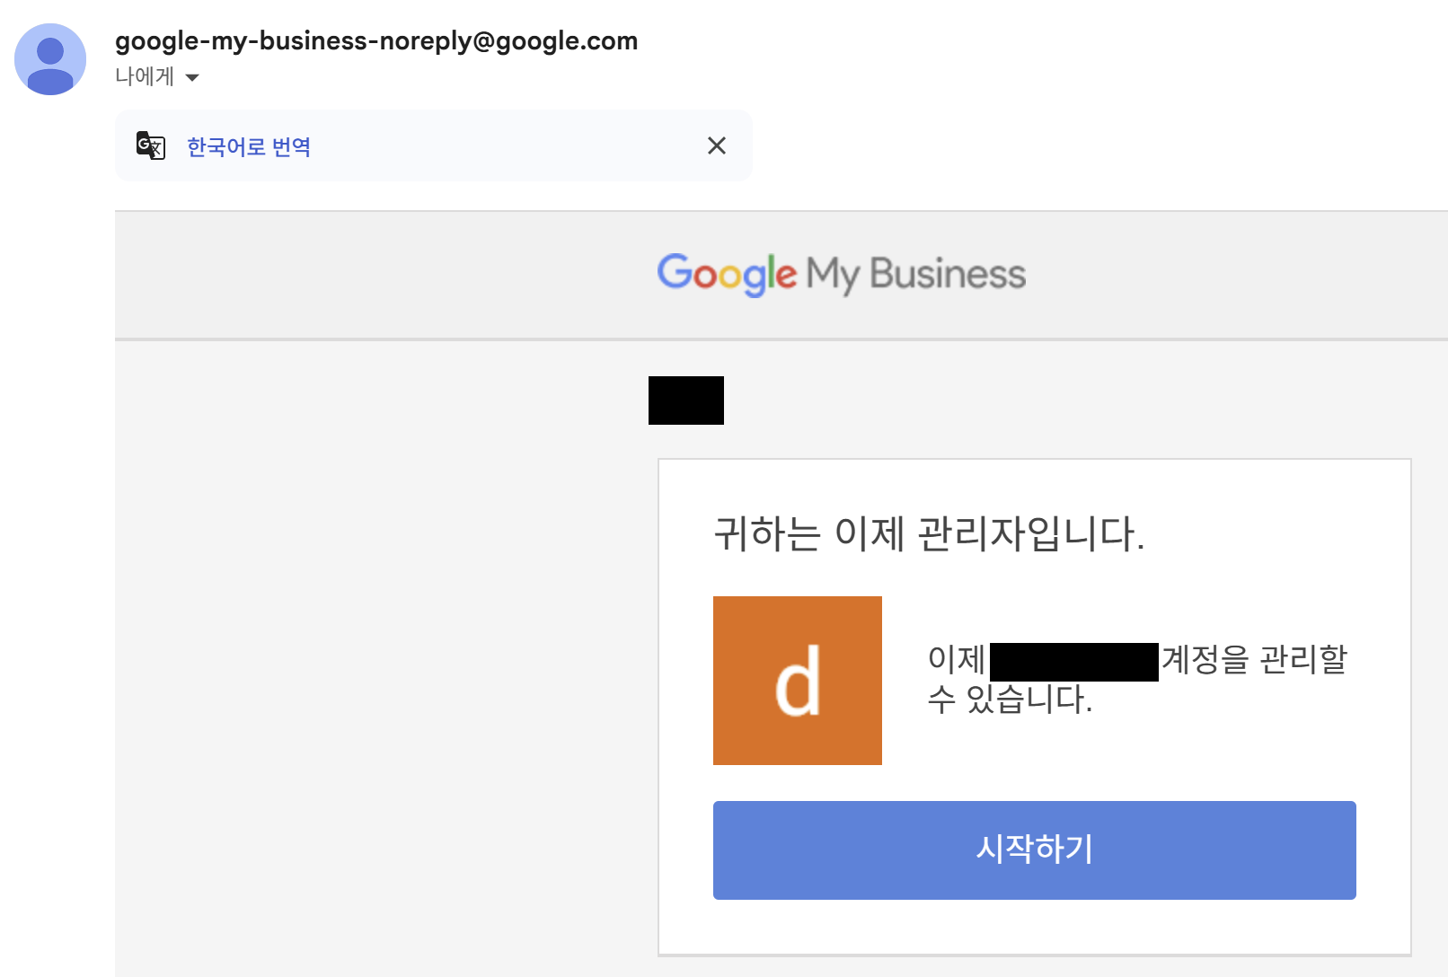Dismiss the translation banner with X

point(717,145)
